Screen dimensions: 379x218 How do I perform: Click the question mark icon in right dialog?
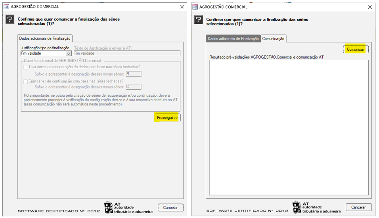(199, 19)
